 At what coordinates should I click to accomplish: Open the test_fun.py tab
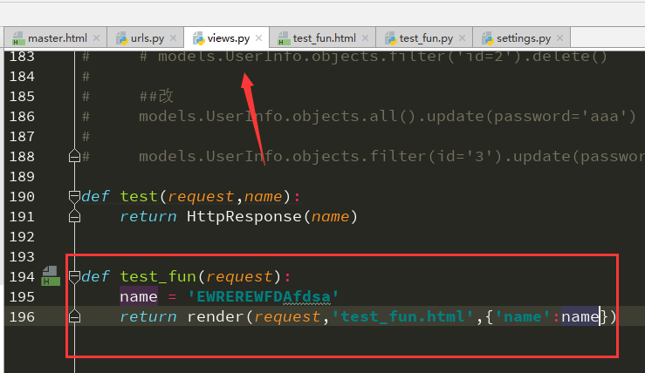(424, 38)
